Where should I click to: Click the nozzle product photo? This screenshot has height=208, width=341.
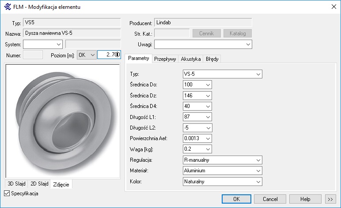[63, 121]
